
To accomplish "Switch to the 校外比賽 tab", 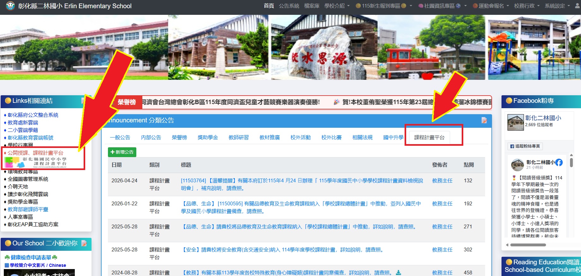I will click(x=331, y=138).
